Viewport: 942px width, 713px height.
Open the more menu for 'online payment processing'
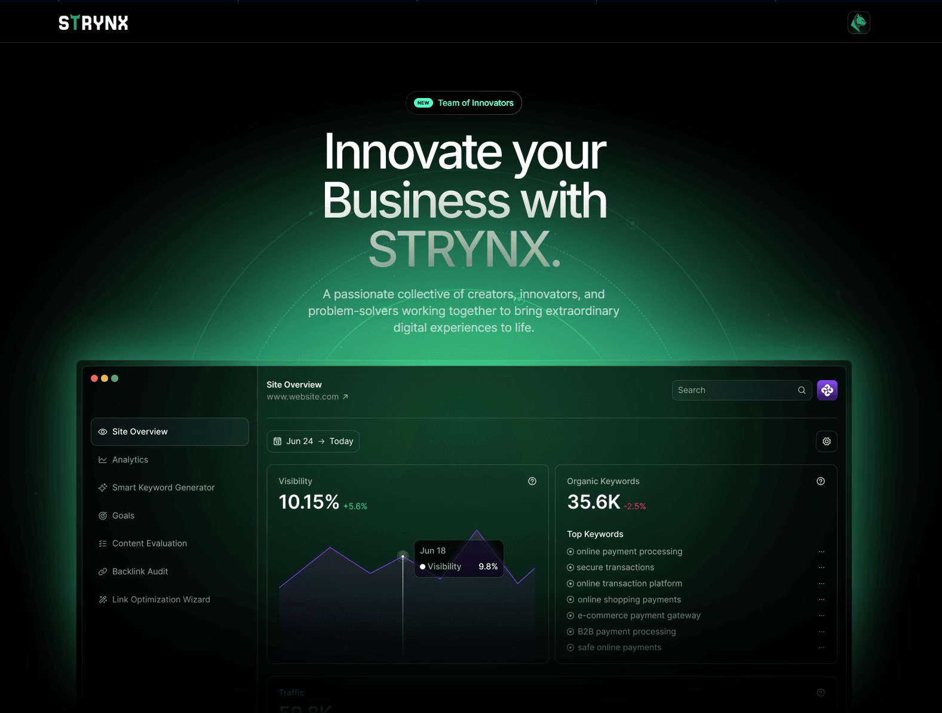point(821,552)
